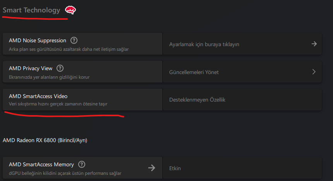
Task: Select the AMD SmartAccess Memory title
Action: pyautogui.click(x=41, y=164)
